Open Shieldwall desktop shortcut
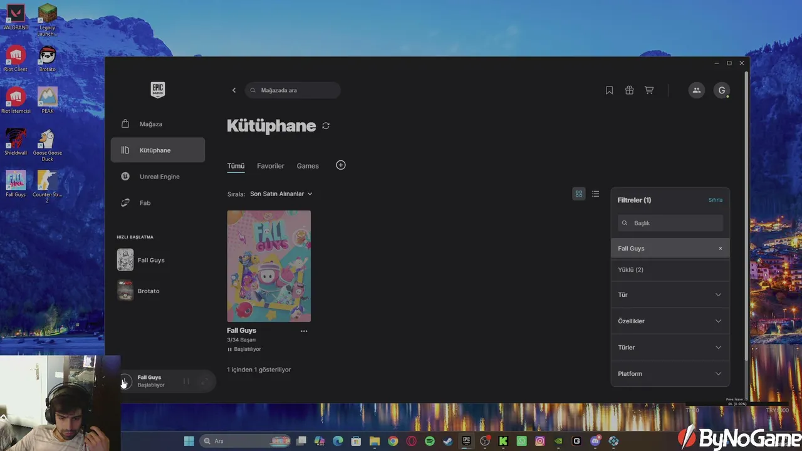 pyautogui.click(x=16, y=143)
